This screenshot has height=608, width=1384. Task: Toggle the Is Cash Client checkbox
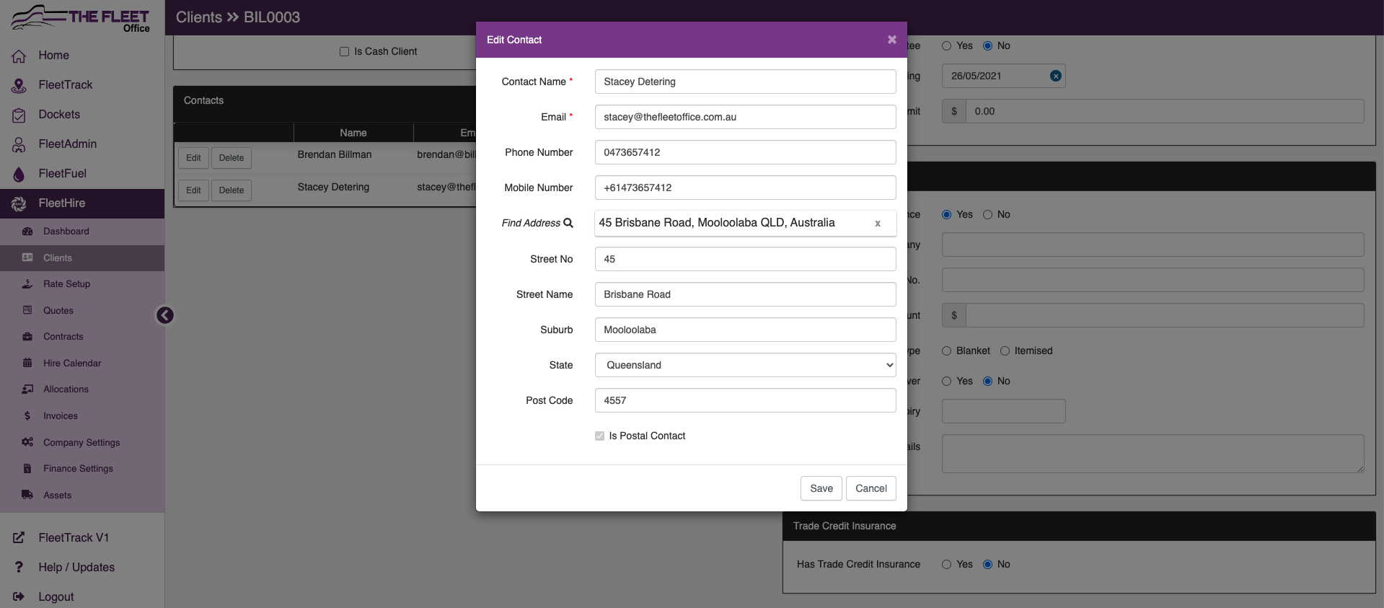click(x=344, y=51)
